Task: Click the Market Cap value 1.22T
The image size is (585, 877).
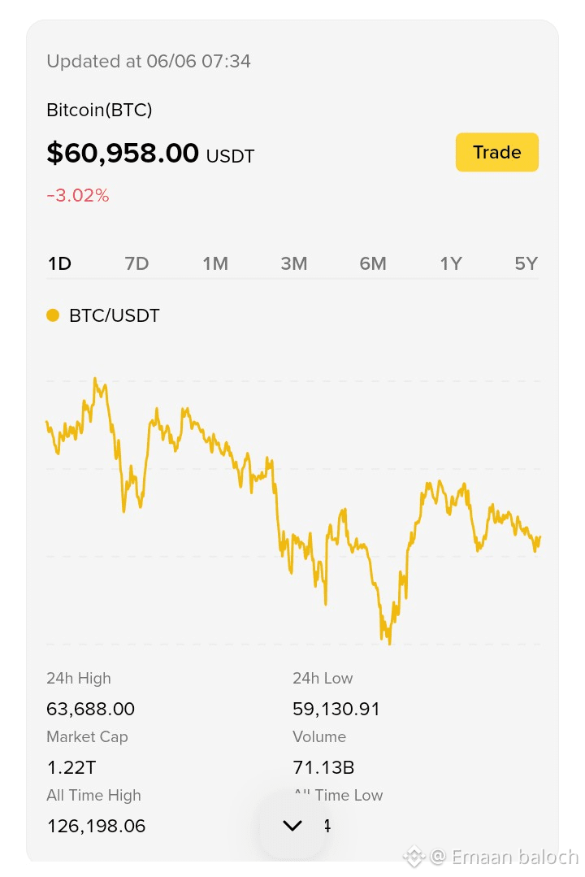Action: click(x=71, y=767)
